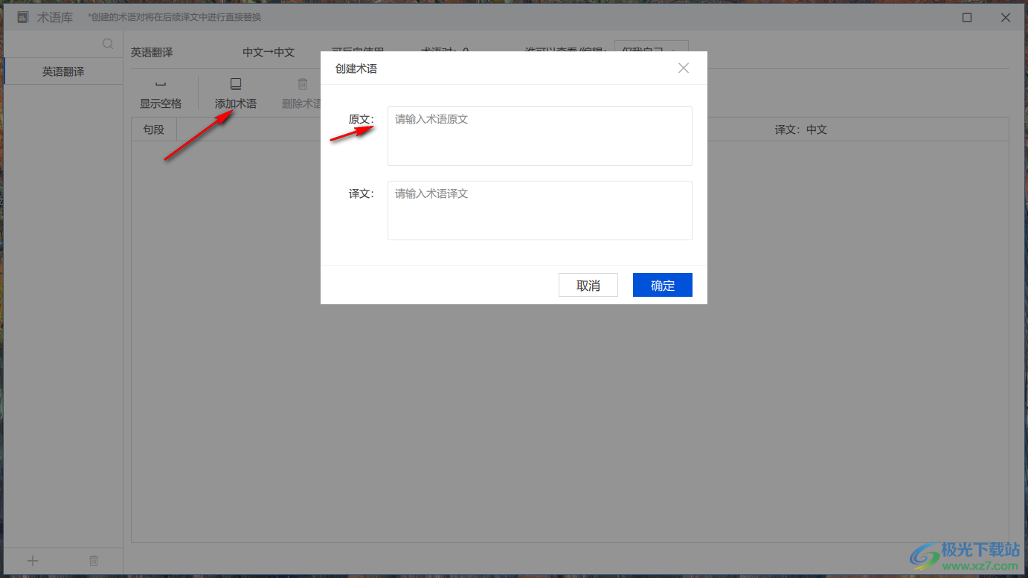This screenshot has width=1028, height=578.
Task: Click the 取消 button
Action: [588, 285]
